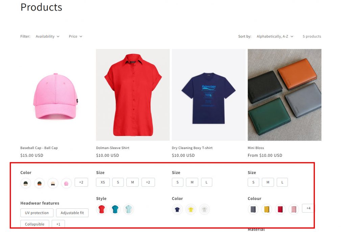Open the Baseball Cap - Ball Cap product link
Image resolution: width=346 pixels, height=232 pixels.
click(x=39, y=148)
